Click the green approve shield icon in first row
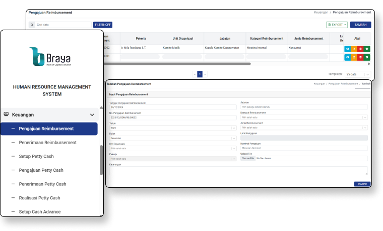383x231 pixels. 367,49
